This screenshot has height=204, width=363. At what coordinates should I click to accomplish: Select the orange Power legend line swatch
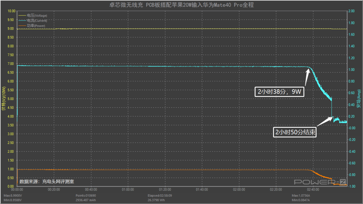22,25
